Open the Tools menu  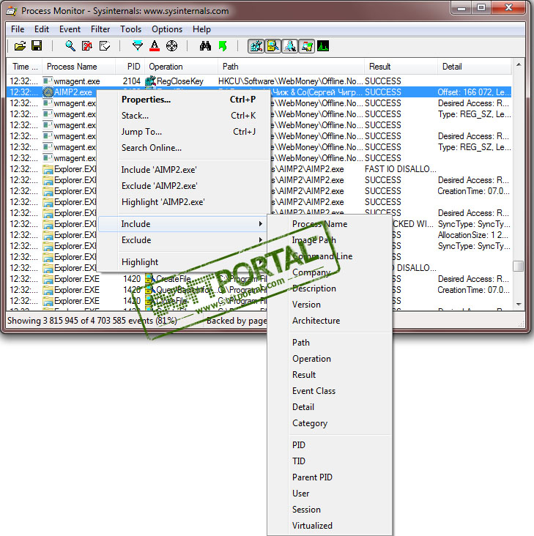coord(130,29)
